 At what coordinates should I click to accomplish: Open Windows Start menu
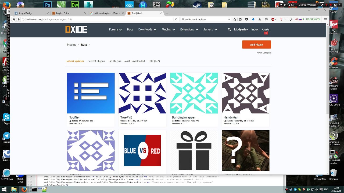click(x=4, y=190)
